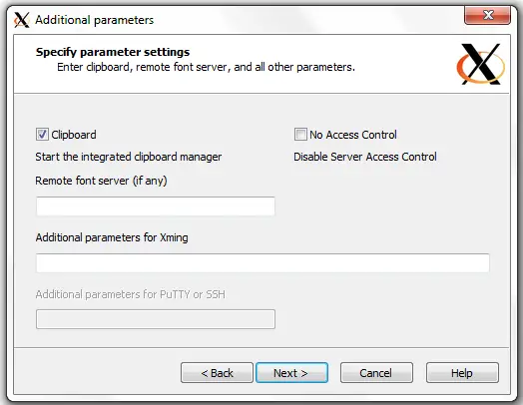This screenshot has width=523, height=405.
Task: Click the No Access Control label text
Action: (353, 135)
